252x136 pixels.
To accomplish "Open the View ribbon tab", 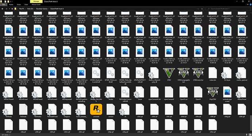I will pyautogui.click(x=26, y=5).
